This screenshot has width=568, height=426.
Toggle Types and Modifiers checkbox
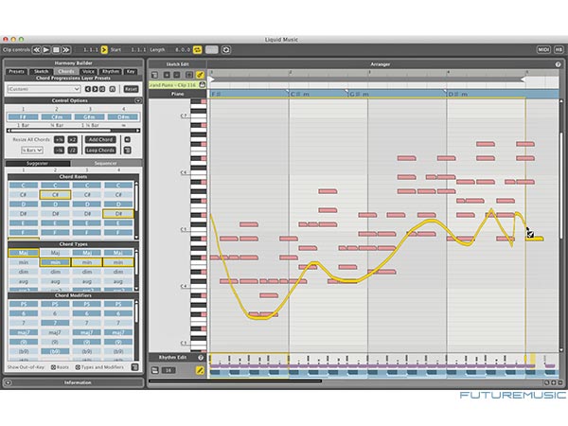pyautogui.click(x=78, y=367)
